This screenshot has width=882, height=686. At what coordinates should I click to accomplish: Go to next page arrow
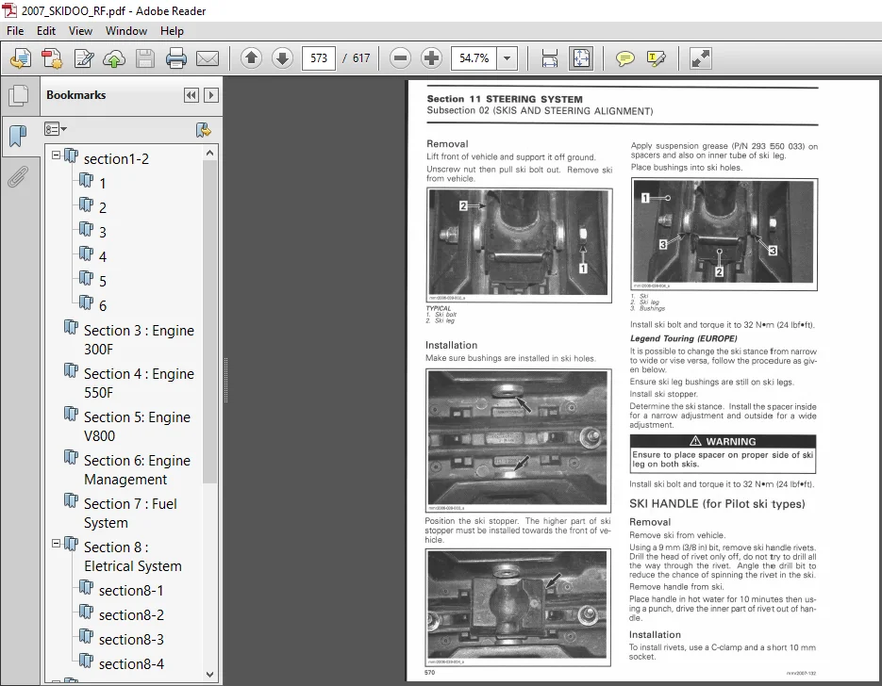coord(282,57)
